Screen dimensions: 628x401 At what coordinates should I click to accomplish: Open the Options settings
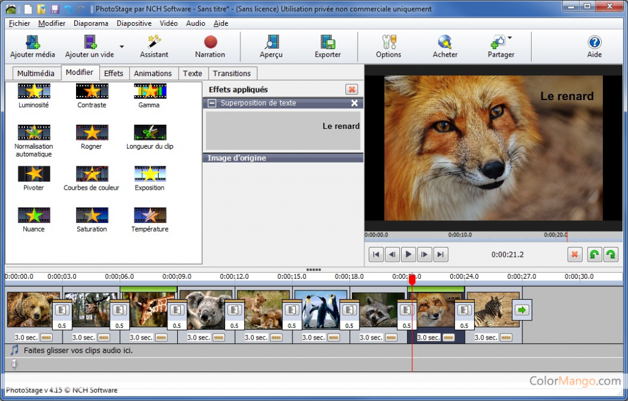388,47
